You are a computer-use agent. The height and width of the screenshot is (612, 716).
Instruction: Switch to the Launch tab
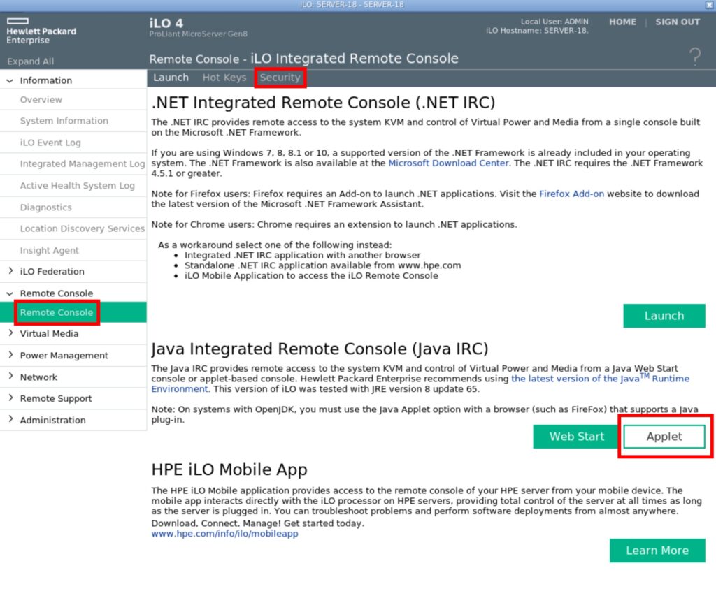[171, 78]
